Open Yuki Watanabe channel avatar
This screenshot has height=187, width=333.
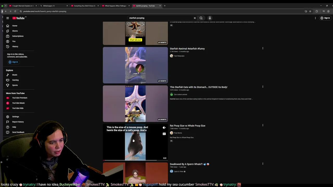tap(171, 56)
